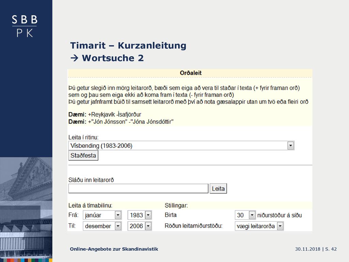The width and height of the screenshot is (349, 262).
Task: Click the Online-Angebote zur Skandinavistik footer text
Action: pos(114,249)
